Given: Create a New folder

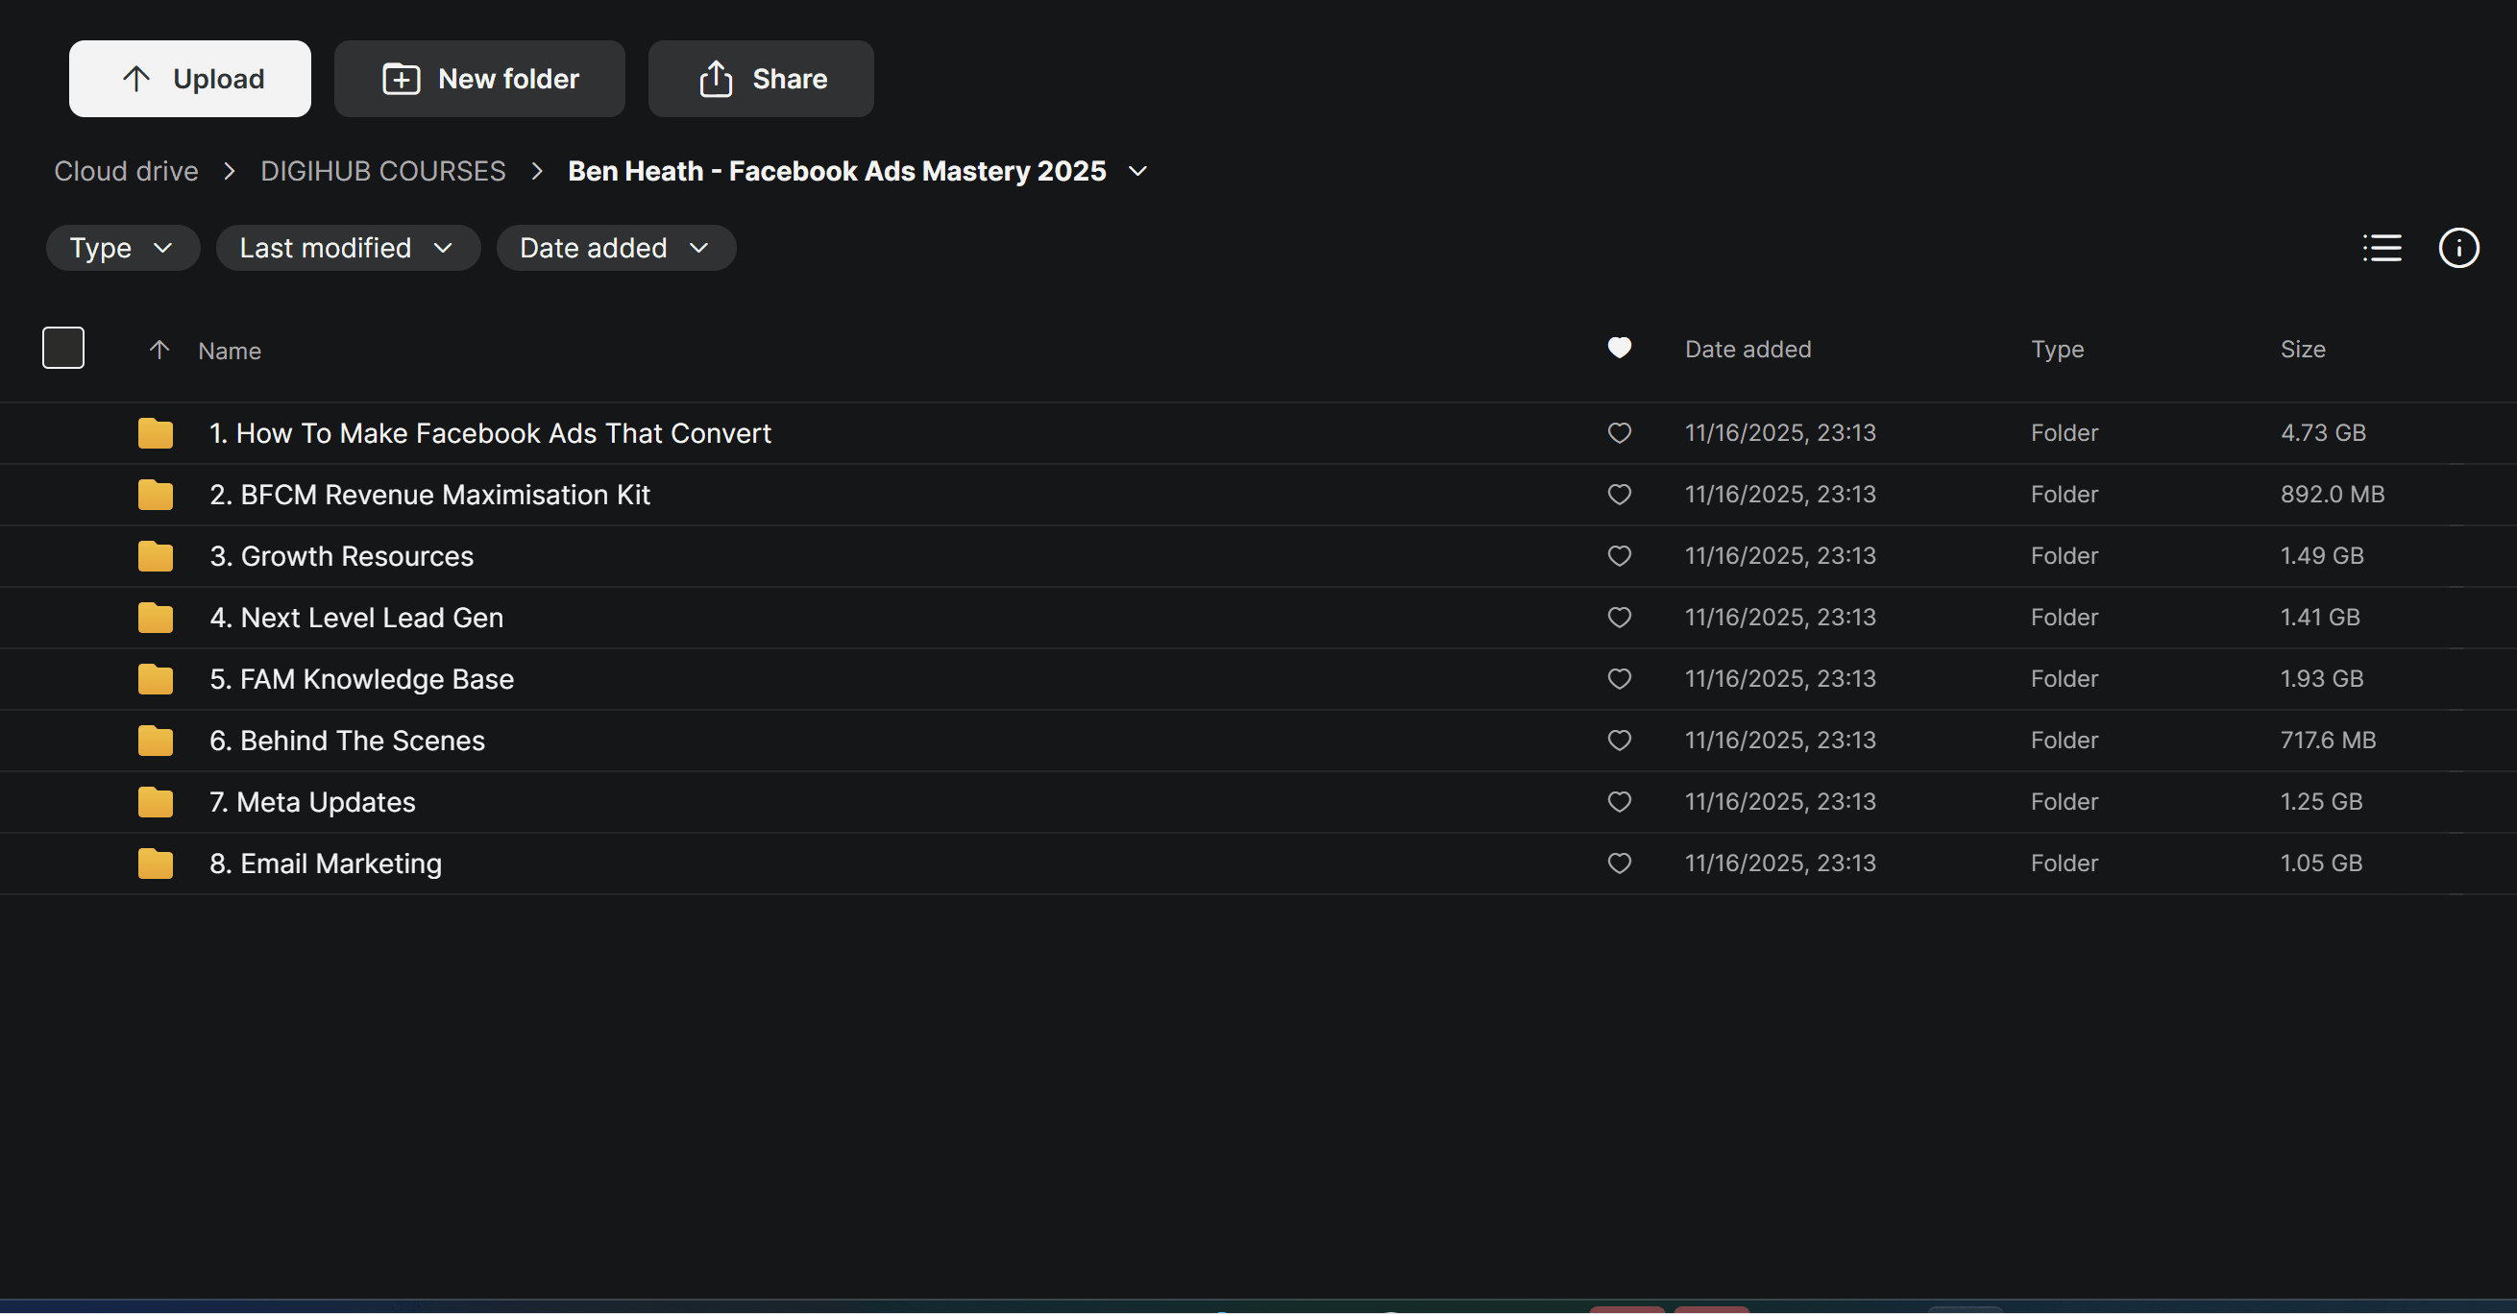Looking at the screenshot, I should click(x=478, y=78).
